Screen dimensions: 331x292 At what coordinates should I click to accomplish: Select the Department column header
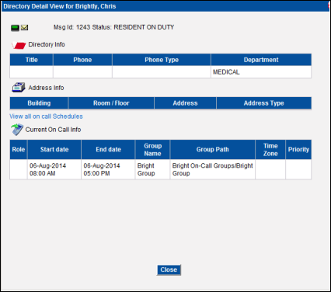[261, 60]
